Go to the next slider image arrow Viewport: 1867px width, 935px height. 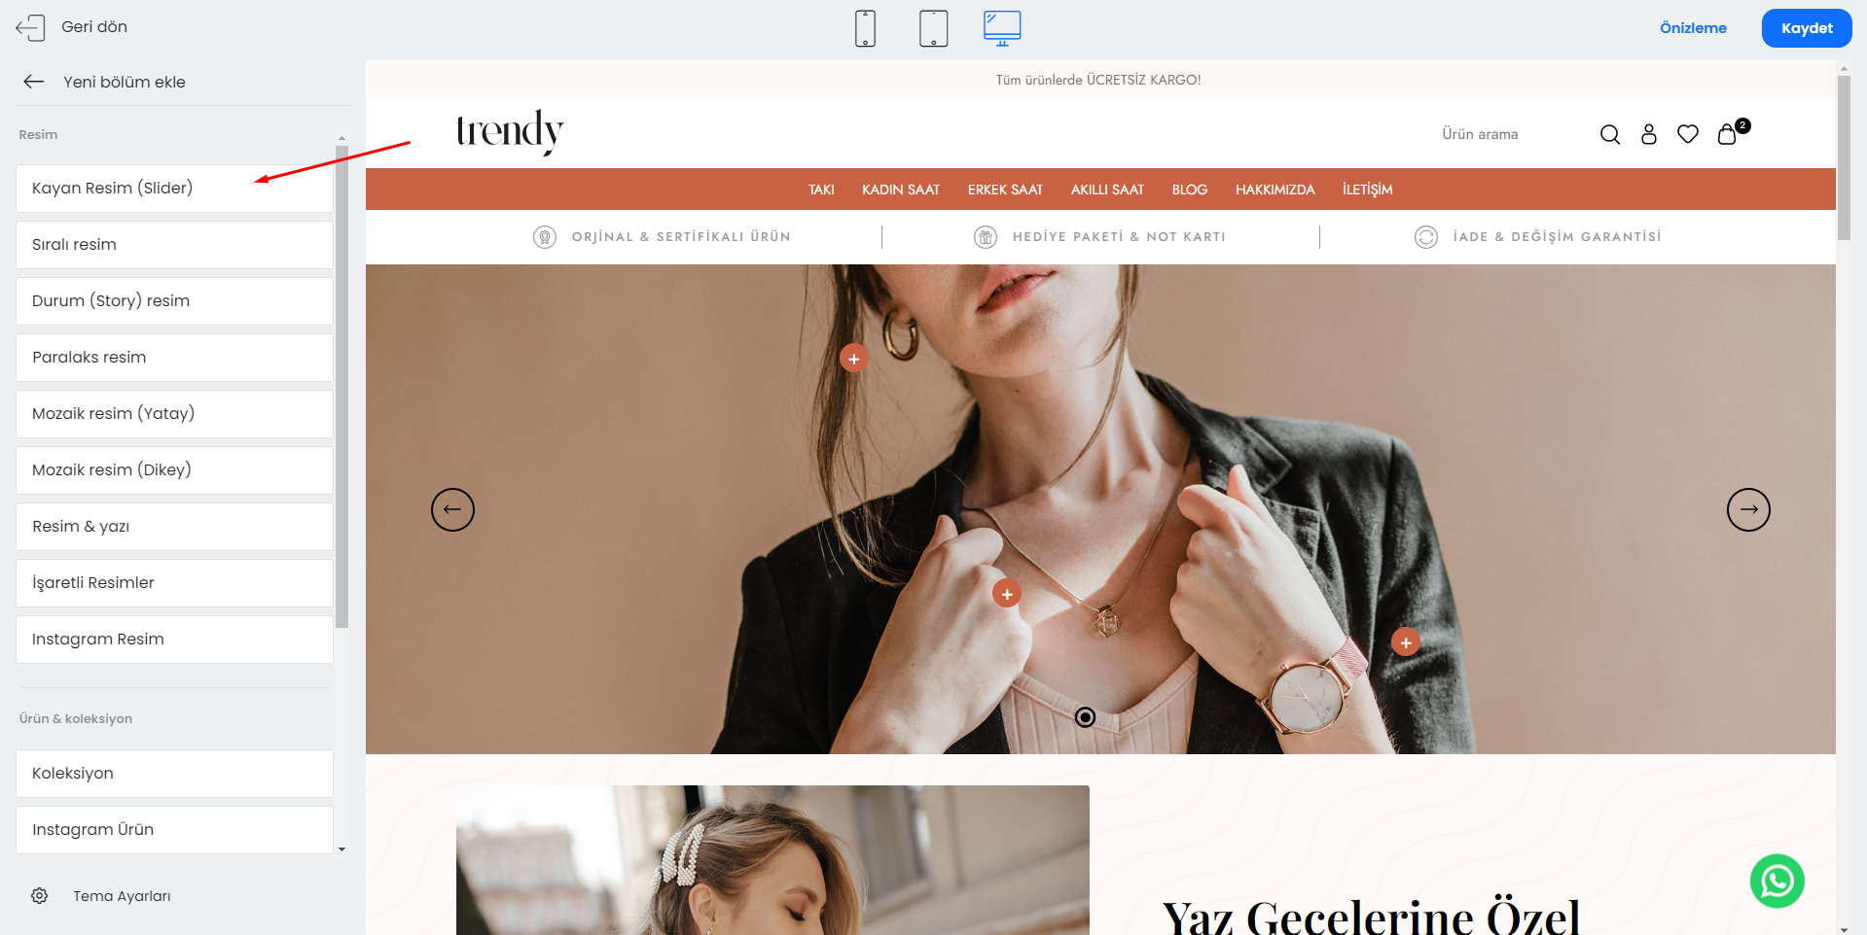point(1748,509)
